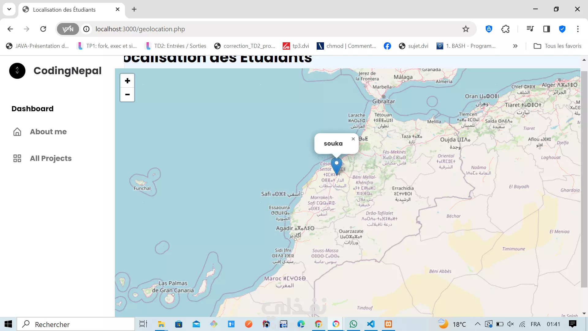The image size is (588, 331).
Task: Go forward in browser history
Action: 27,29
